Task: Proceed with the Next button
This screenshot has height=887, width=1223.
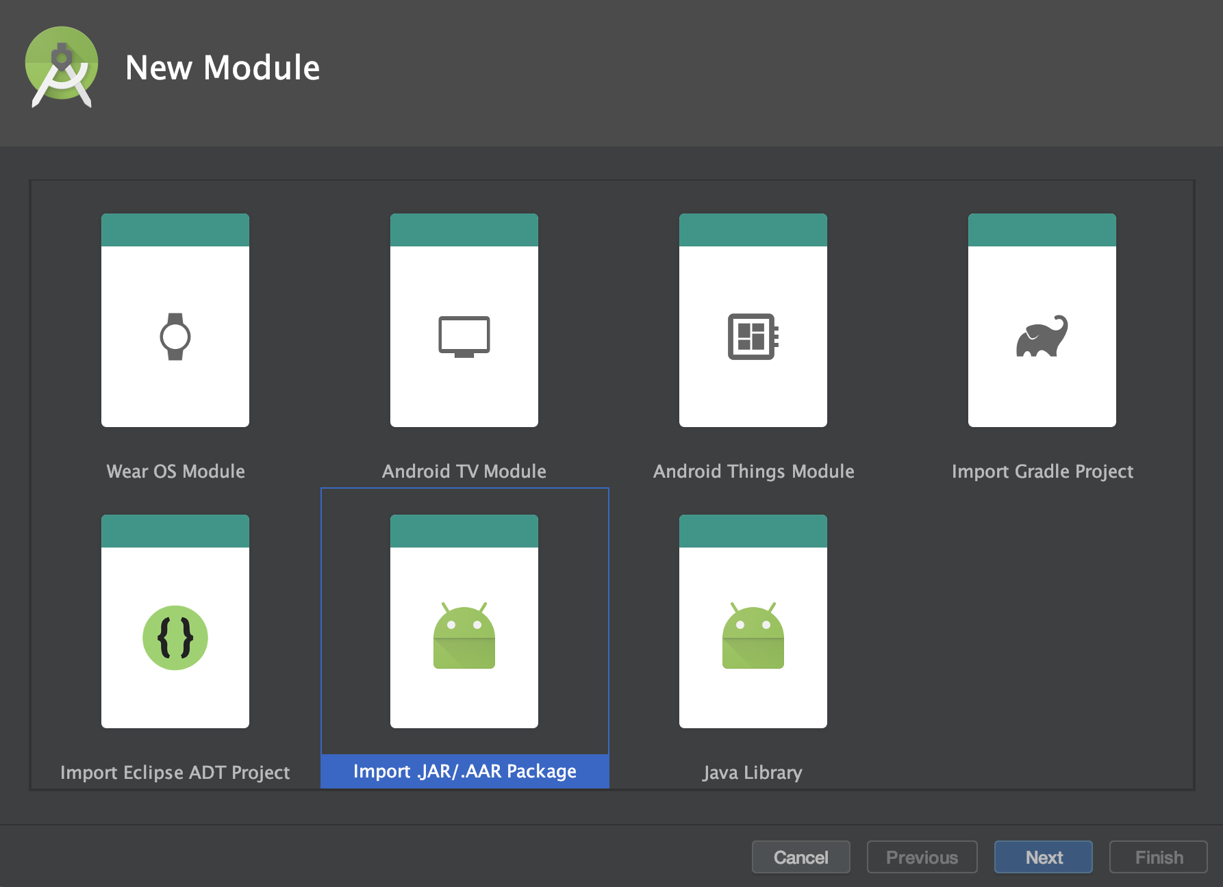Action: click(1044, 857)
